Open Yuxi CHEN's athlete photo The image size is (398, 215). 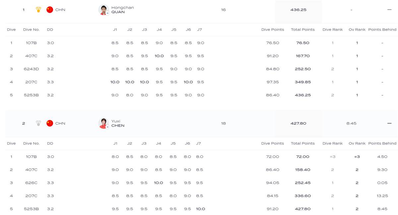pyautogui.click(x=104, y=123)
